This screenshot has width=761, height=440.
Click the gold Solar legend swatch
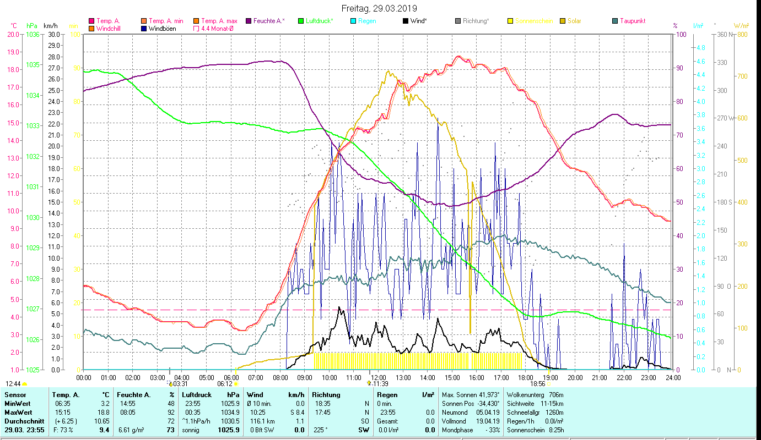tap(562, 21)
